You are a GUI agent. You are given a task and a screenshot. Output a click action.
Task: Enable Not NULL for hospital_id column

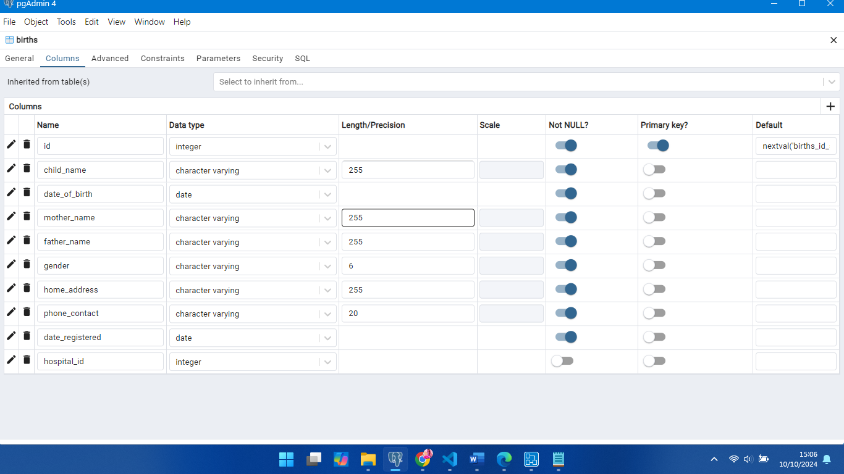(x=562, y=361)
